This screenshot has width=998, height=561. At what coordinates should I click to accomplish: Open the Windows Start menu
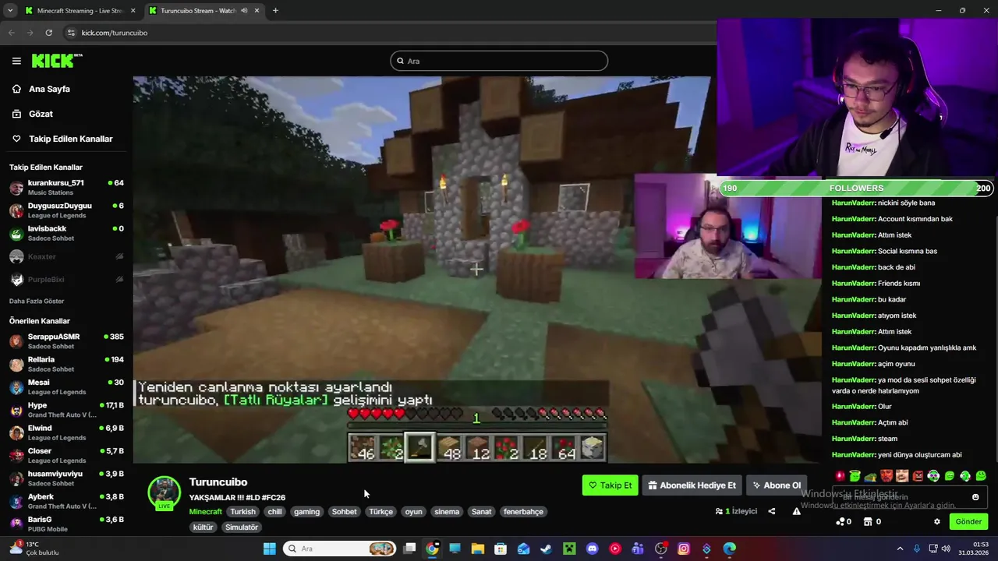tap(270, 549)
